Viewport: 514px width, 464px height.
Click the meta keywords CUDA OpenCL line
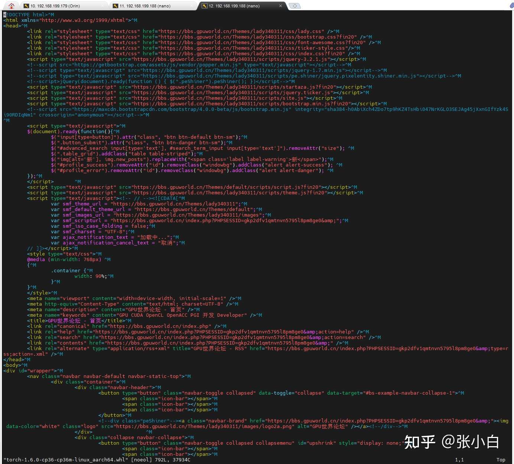144,315
